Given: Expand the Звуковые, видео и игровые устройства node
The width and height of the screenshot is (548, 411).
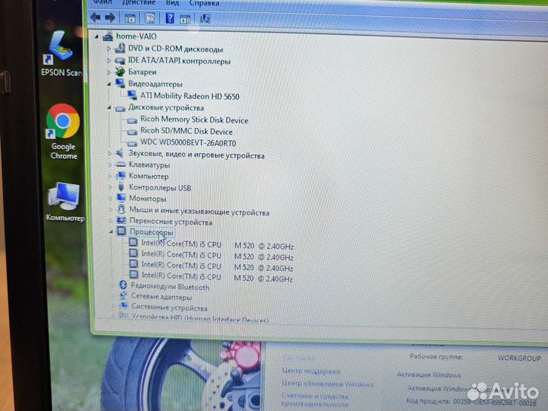Looking at the screenshot, I should [110, 153].
